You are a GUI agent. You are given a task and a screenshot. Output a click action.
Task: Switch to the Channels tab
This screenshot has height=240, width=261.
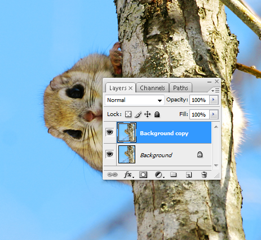(152, 88)
